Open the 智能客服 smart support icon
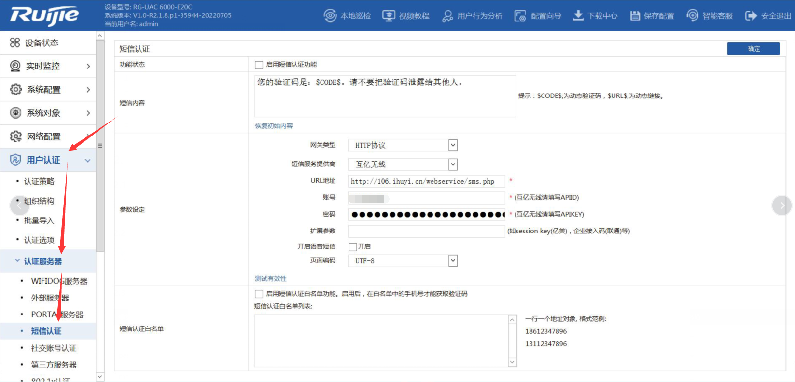Viewport: 795px width, 382px height. point(692,16)
